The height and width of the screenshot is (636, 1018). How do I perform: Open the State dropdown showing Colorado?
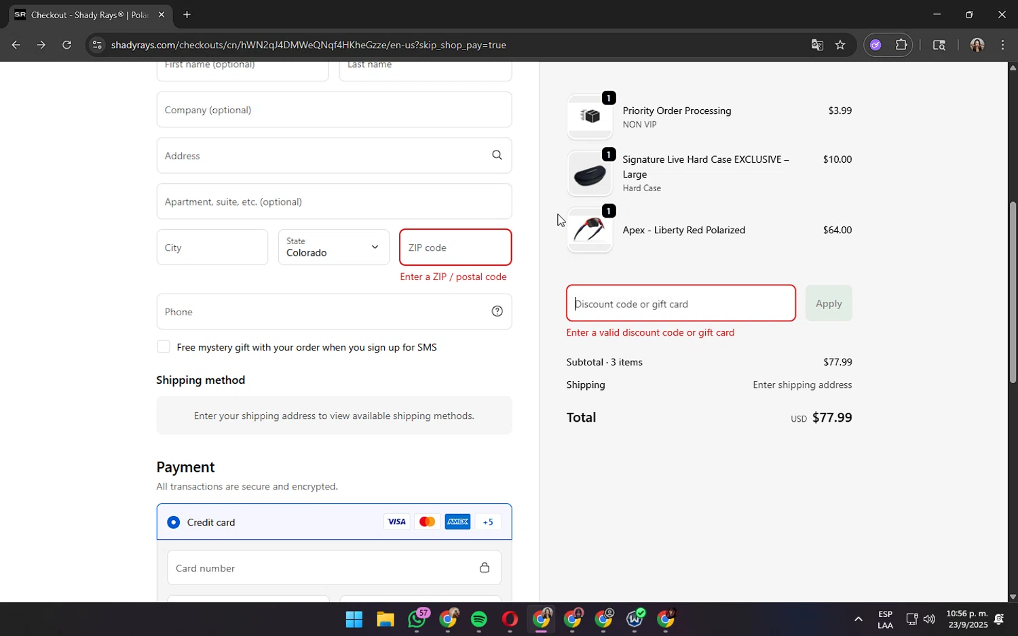click(334, 247)
